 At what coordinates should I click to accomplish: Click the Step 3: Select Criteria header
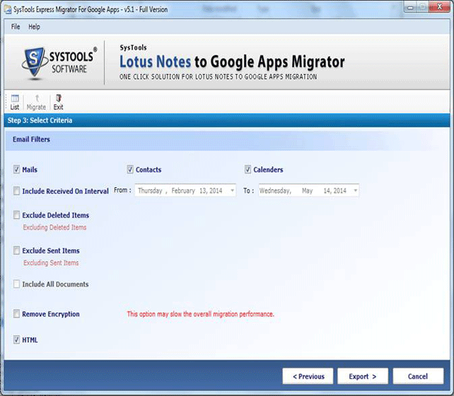40,121
